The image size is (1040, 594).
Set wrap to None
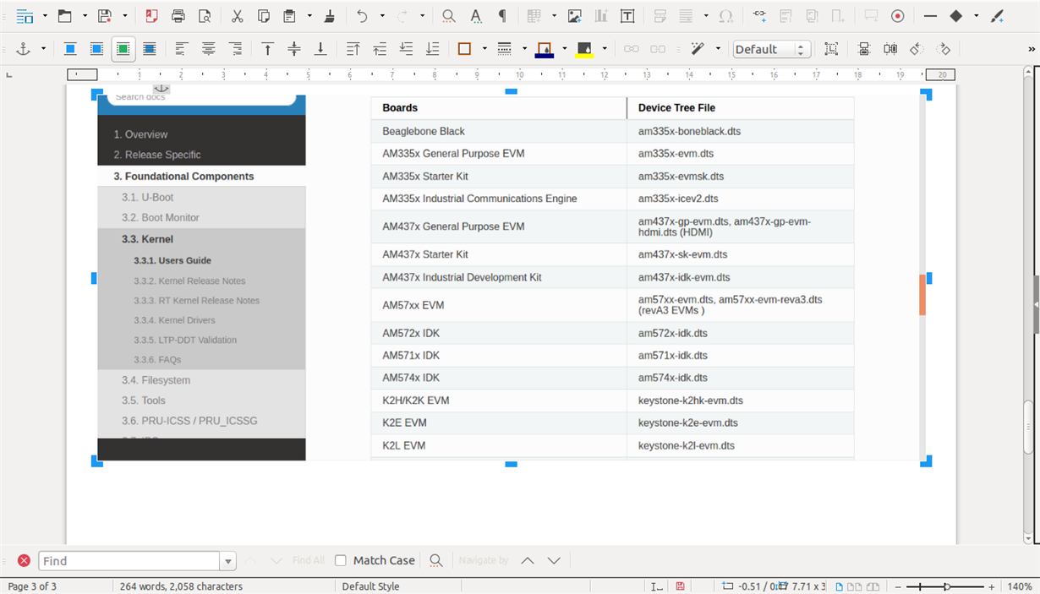click(70, 49)
